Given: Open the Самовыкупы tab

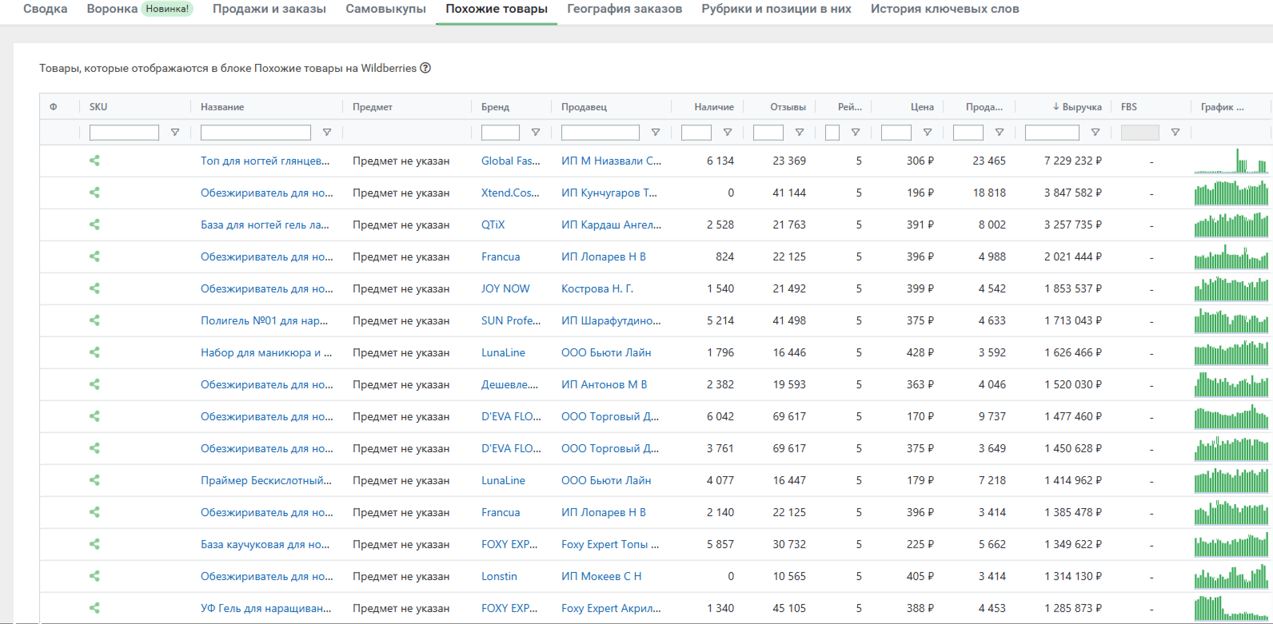Looking at the screenshot, I should (385, 9).
